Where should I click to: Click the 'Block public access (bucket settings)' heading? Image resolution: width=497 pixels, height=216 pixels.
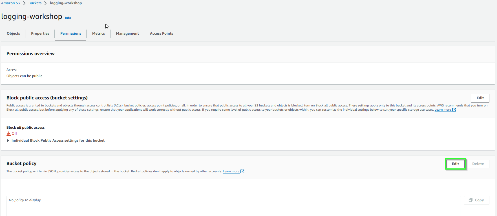click(x=47, y=98)
